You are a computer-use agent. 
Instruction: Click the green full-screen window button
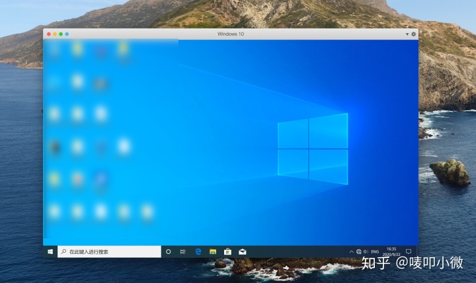[61, 34]
